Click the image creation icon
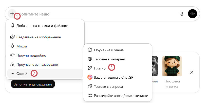208x103 pixels. click(x=12, y=37)
